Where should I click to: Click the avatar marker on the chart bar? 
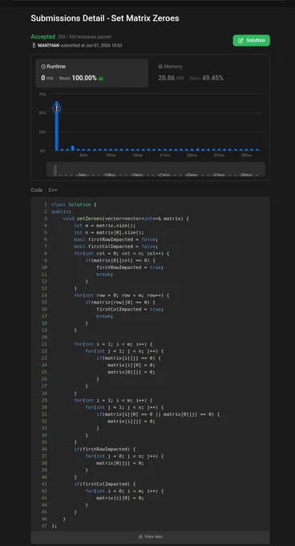tap(57, 108)
